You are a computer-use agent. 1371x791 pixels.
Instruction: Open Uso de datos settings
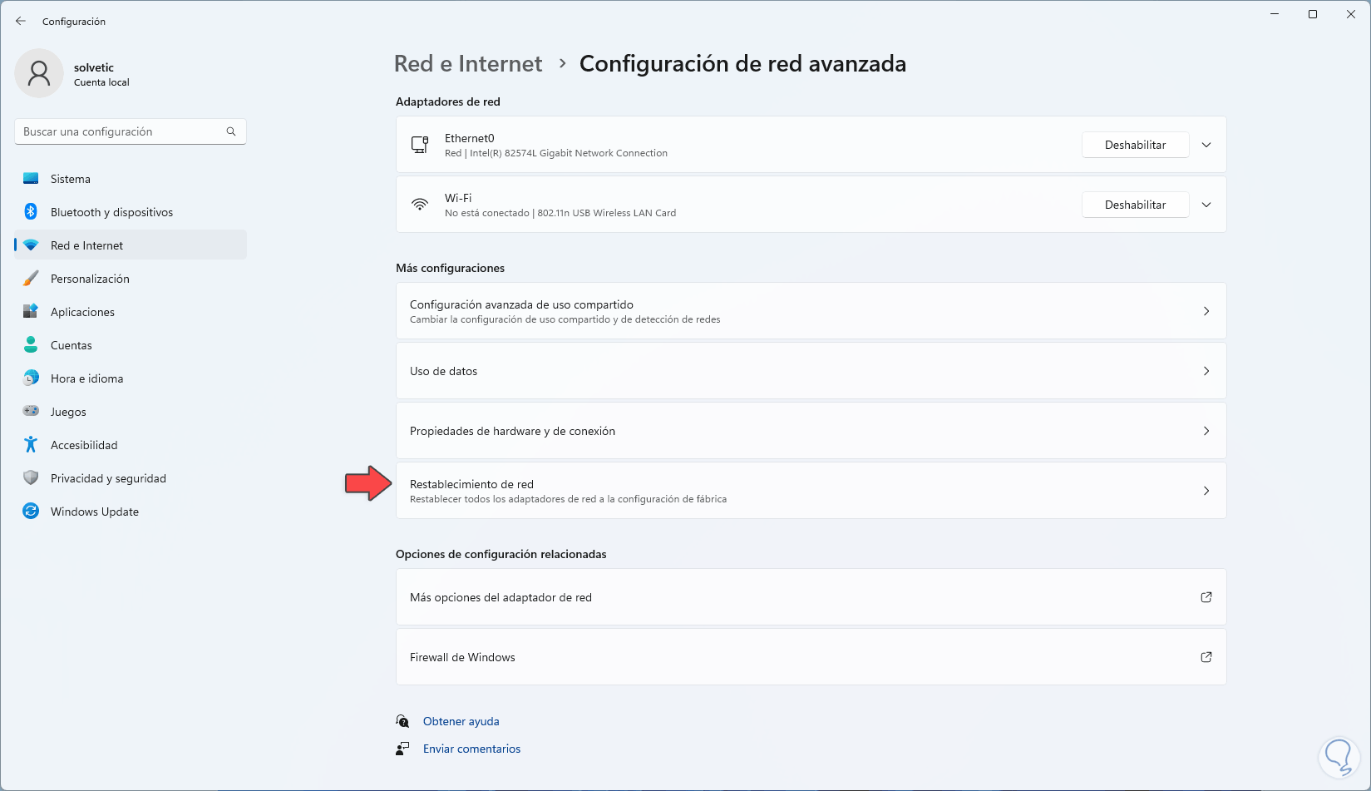811,371
